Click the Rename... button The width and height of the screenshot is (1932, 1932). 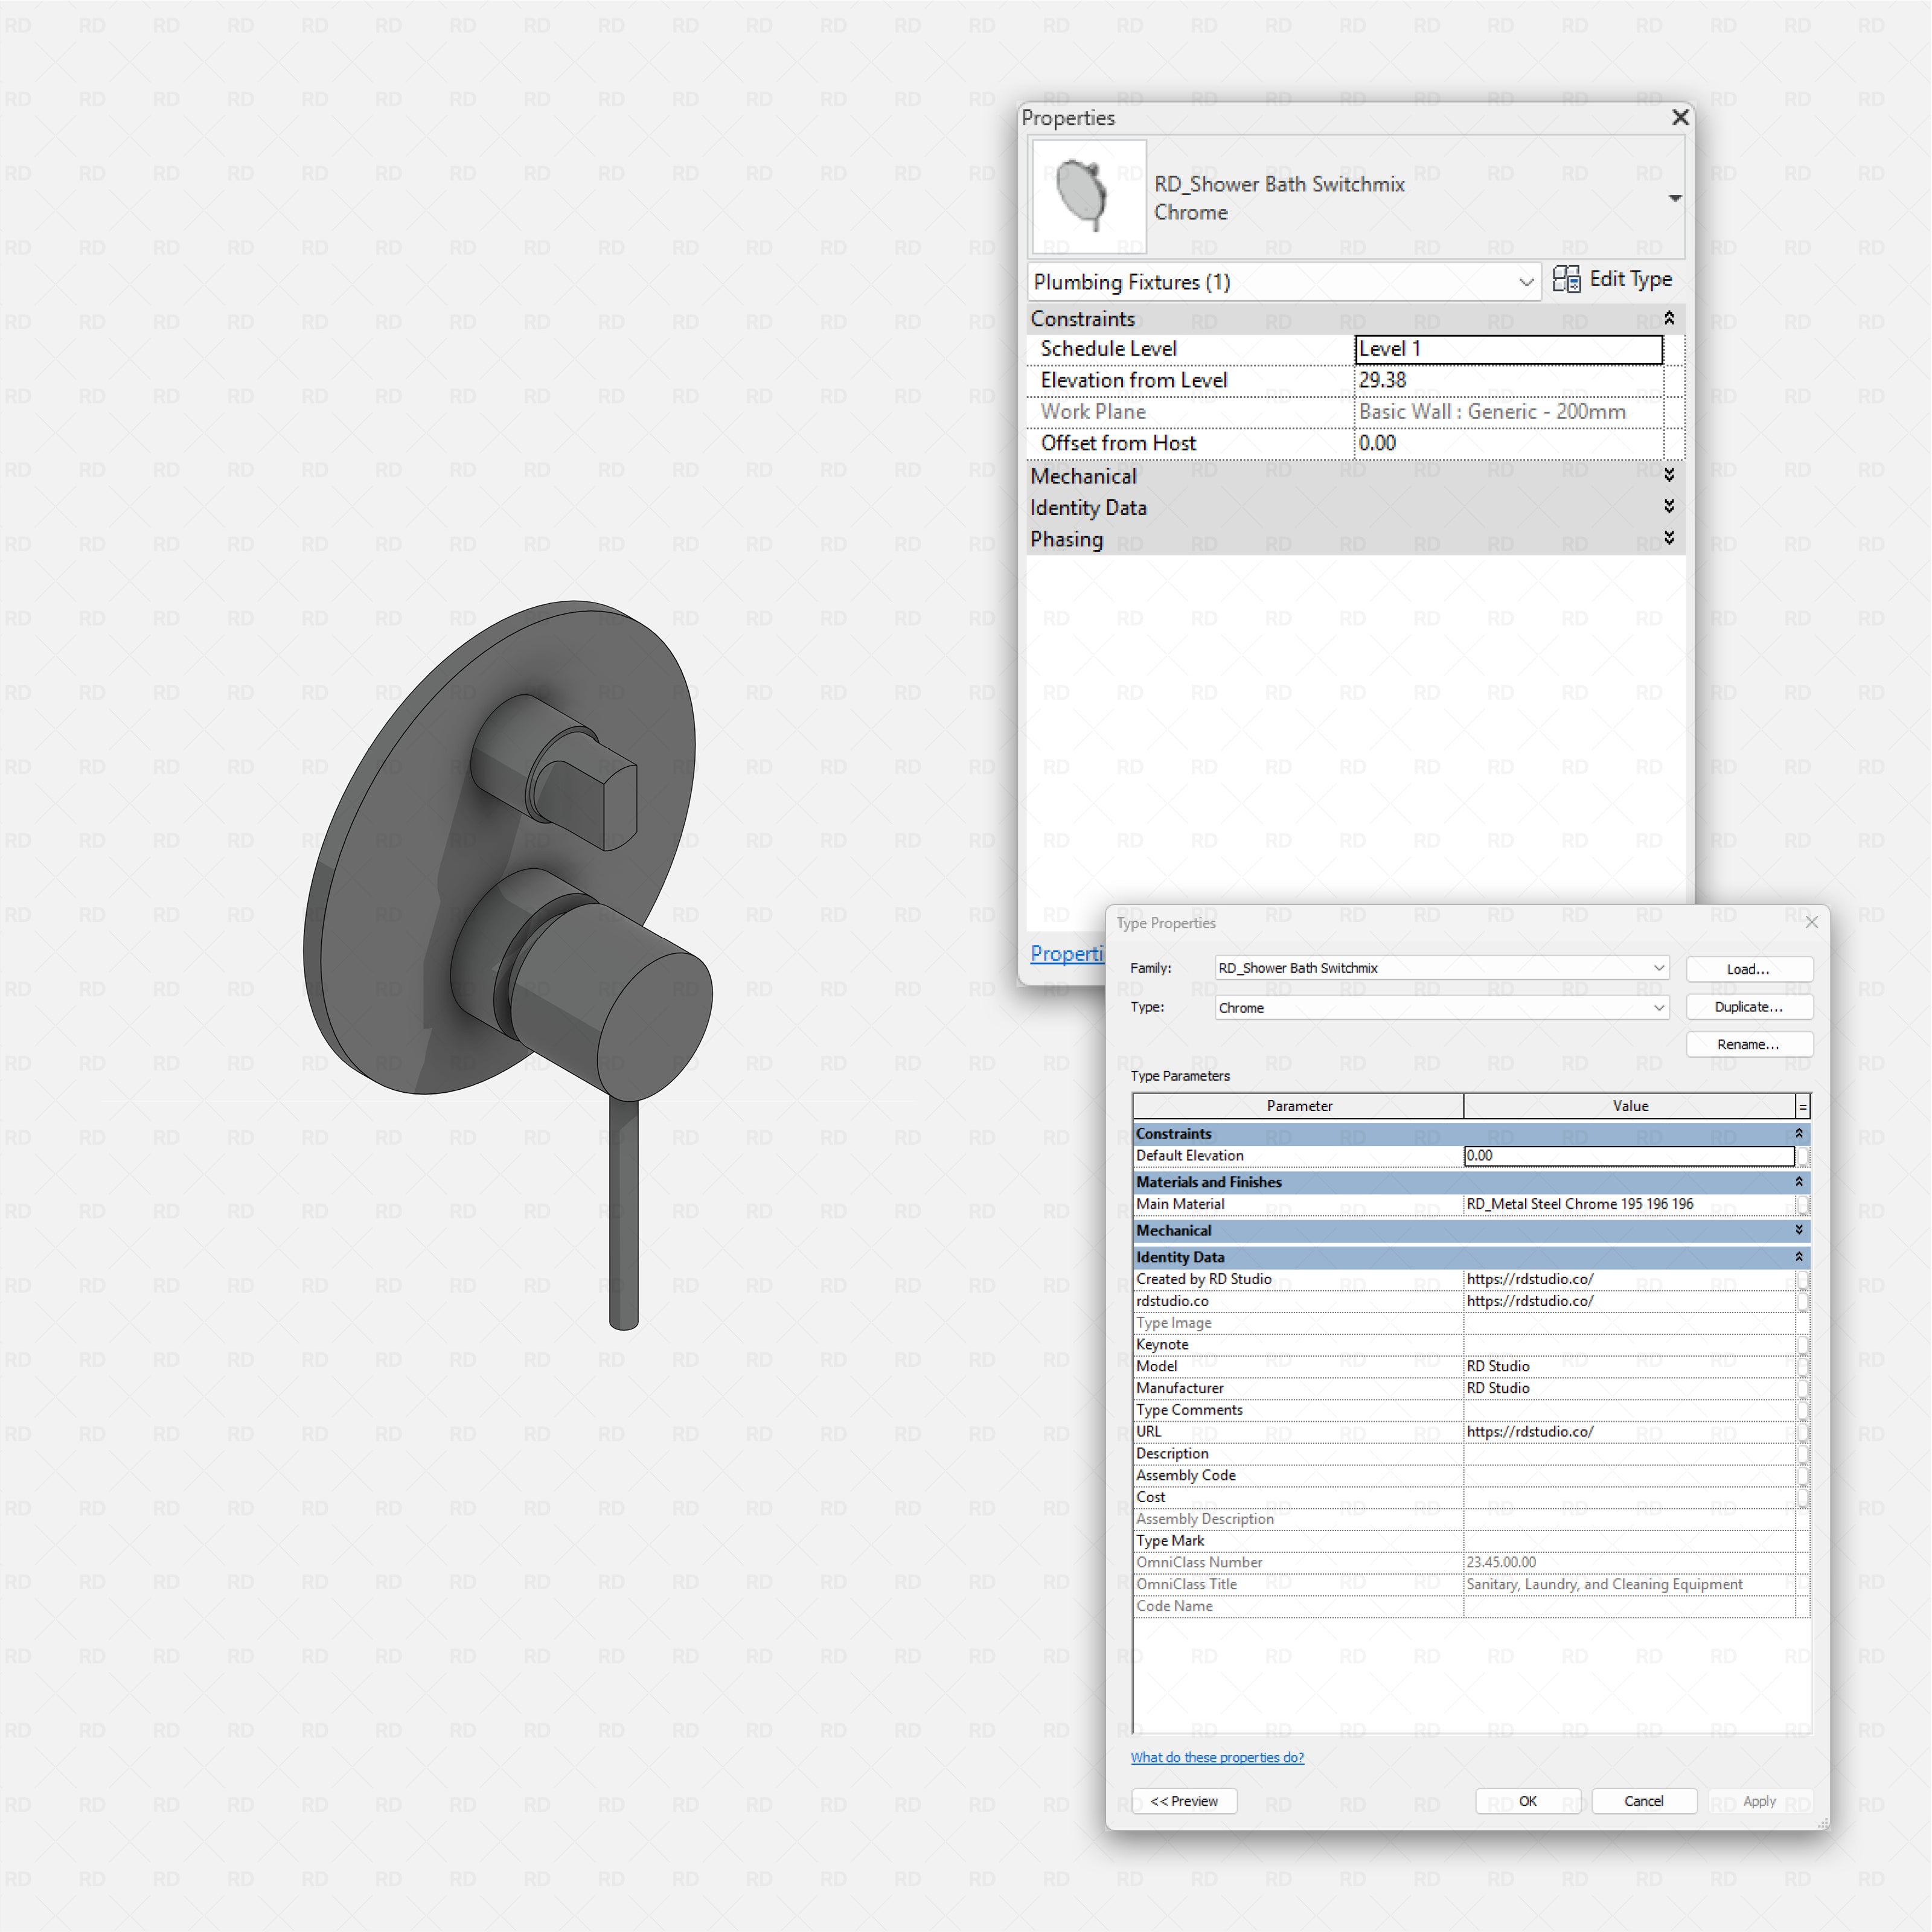[1749, 1044]
